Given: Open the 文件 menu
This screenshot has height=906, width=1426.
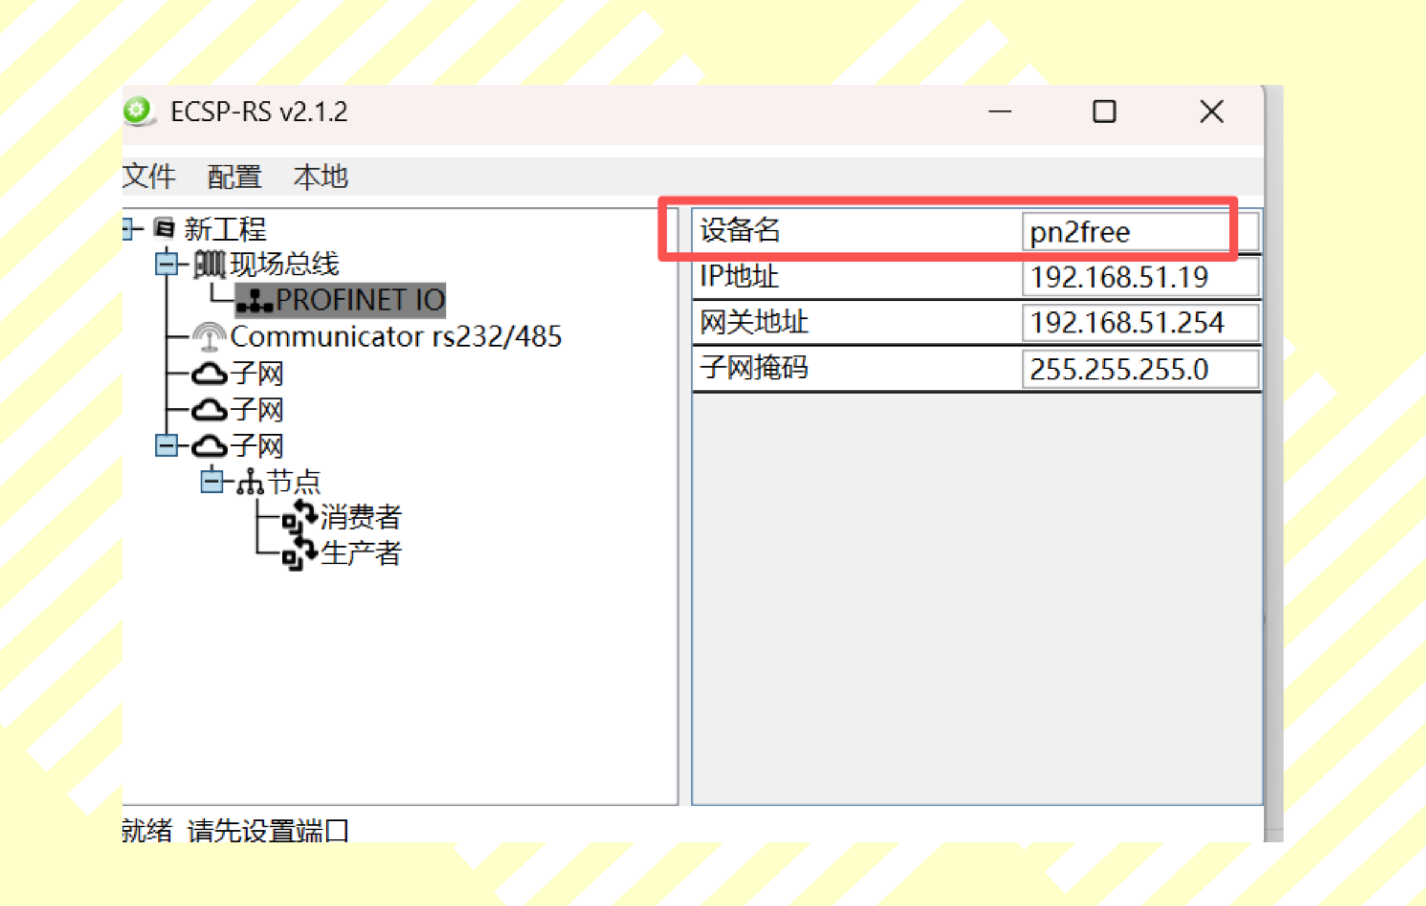Looking at the screenshot, I should [149, 176].
